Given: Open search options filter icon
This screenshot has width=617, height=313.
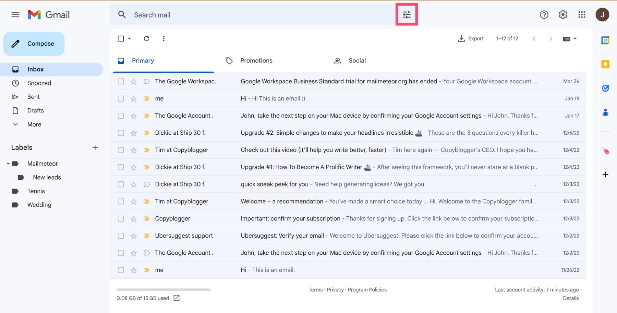Looking at the screenshot, I should pos(407,15).
